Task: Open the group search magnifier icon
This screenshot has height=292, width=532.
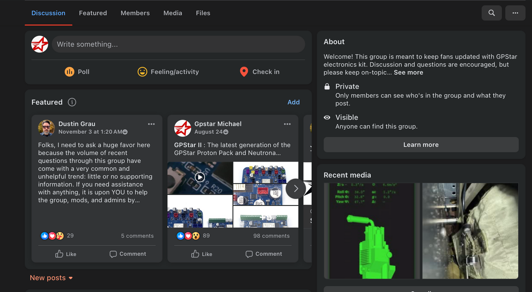Action: point(491,13)
